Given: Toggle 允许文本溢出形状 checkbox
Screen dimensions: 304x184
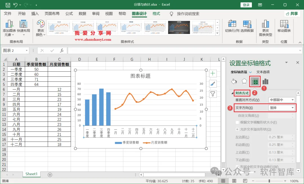Looking at the screenshot, I should point(237,129).
